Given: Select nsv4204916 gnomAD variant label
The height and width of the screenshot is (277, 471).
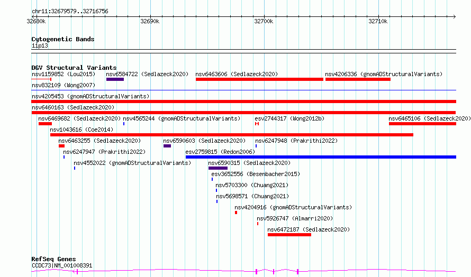Looking at the screenshot, I should coord(293,207).
